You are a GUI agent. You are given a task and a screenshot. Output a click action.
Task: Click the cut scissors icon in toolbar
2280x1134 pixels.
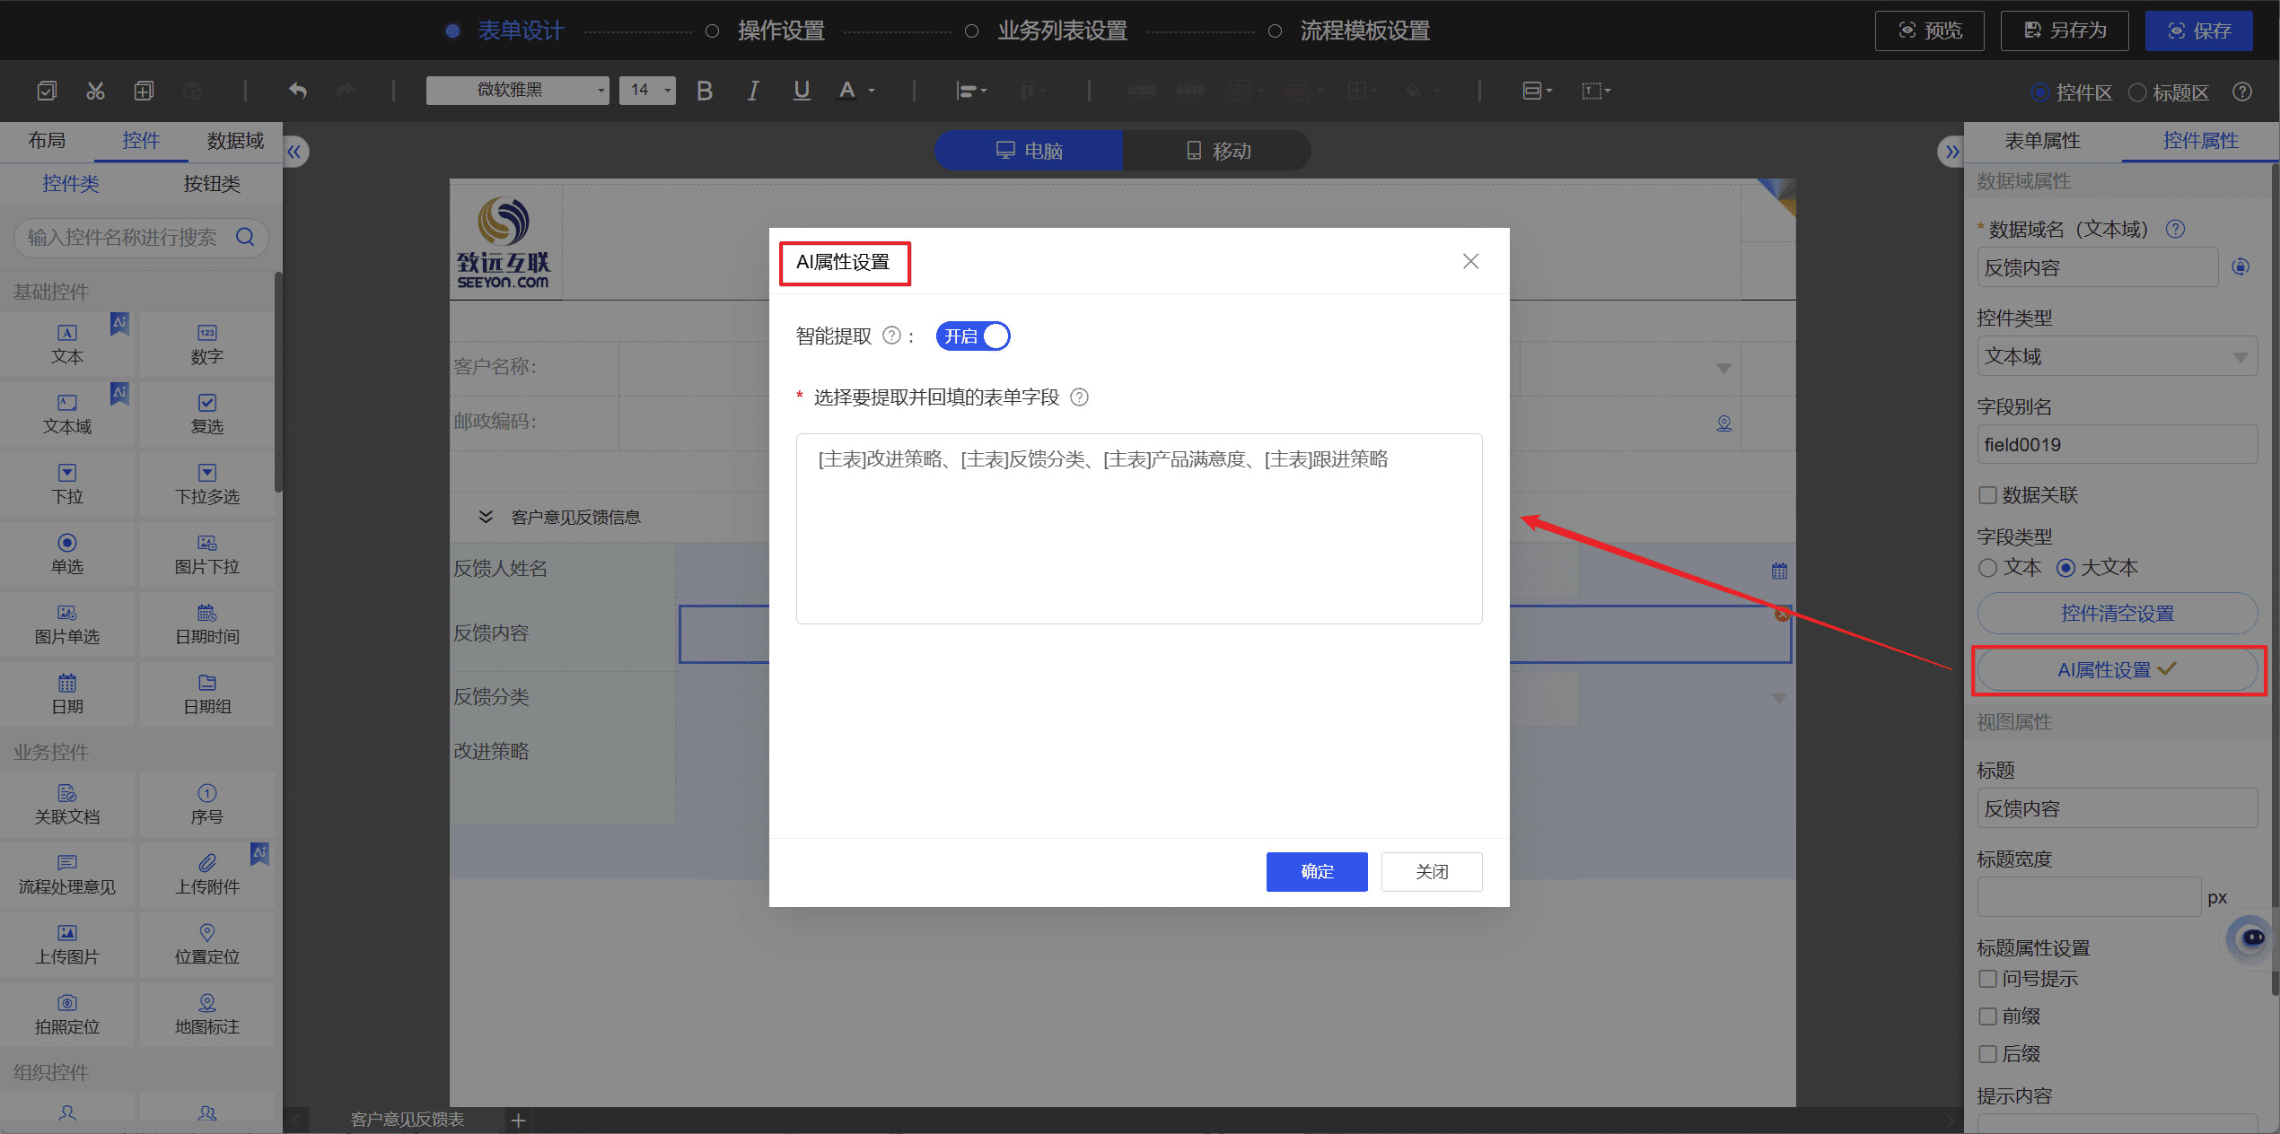tap(95, 91)
